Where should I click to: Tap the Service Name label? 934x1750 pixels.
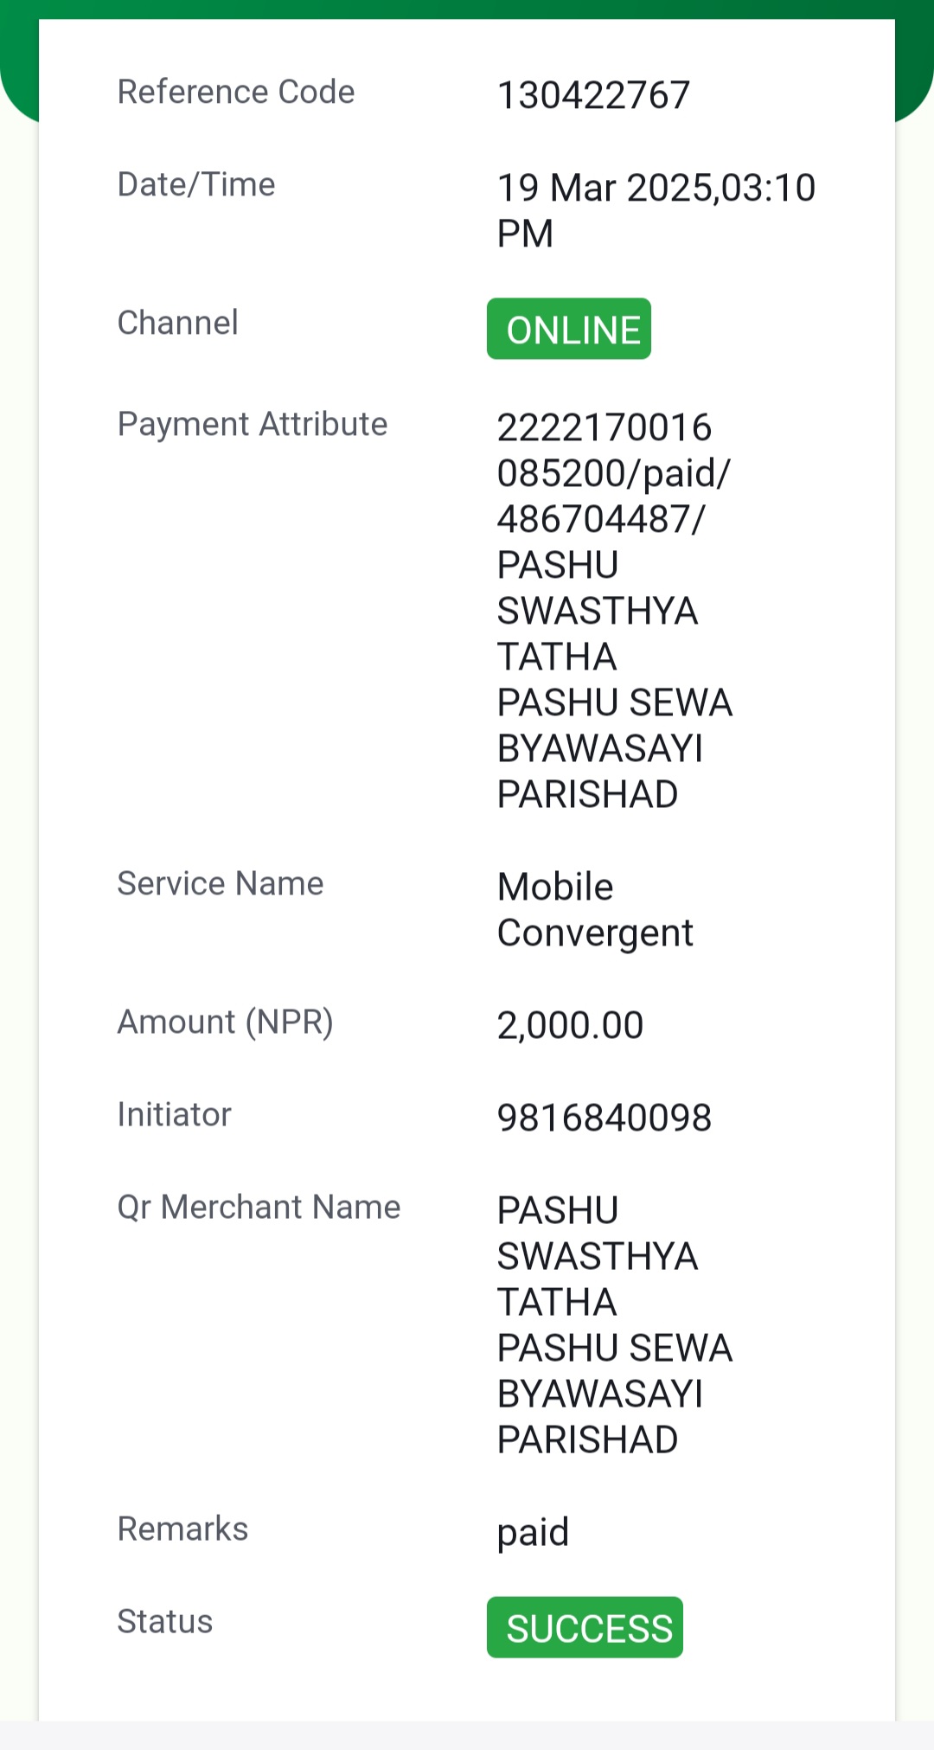click(221, 883)
